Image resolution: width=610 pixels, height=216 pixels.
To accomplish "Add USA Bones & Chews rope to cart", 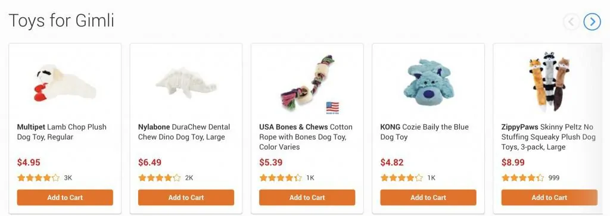I will pos(307,198).
